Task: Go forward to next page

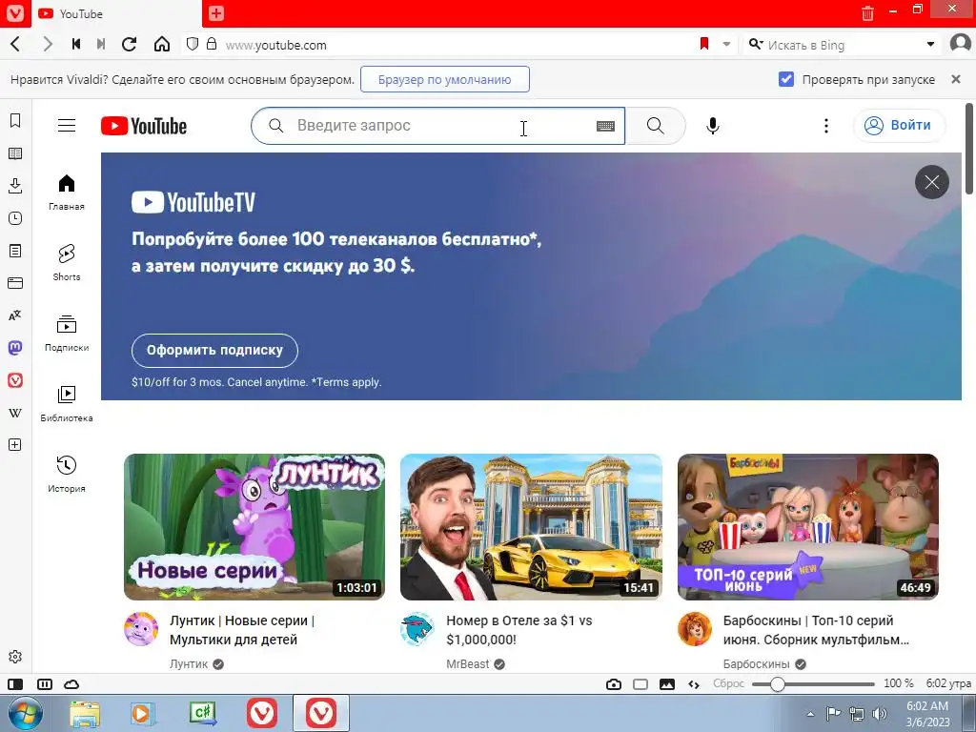Action: pos(48,44)
